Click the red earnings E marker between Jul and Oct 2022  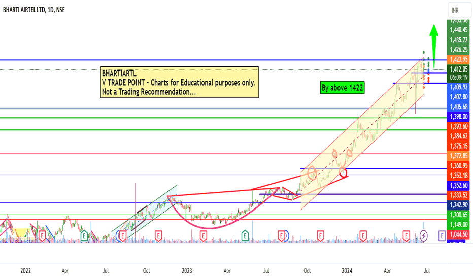[x=122, y=235]
